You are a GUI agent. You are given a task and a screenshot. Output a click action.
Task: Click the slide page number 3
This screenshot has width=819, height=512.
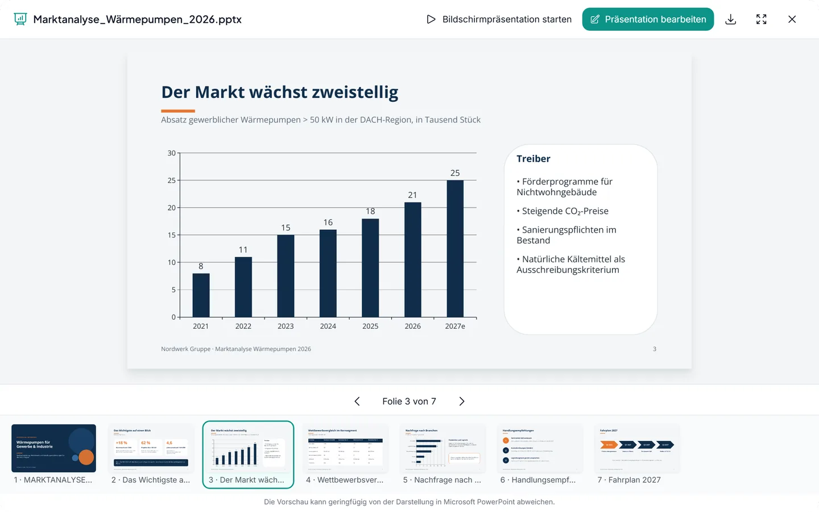655,349
